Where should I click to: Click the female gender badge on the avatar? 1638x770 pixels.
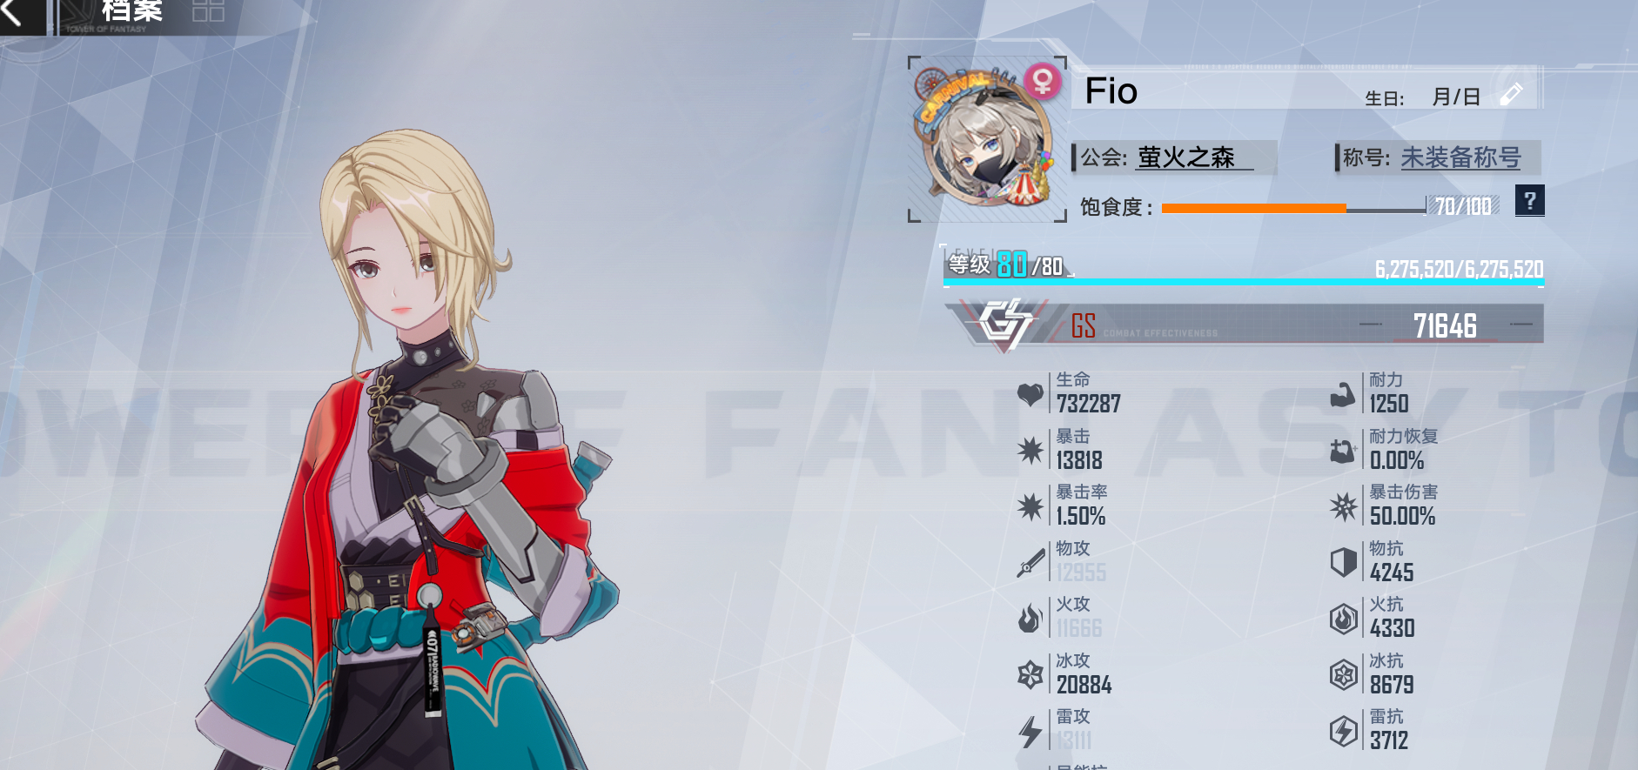(x=1042, y=81)
